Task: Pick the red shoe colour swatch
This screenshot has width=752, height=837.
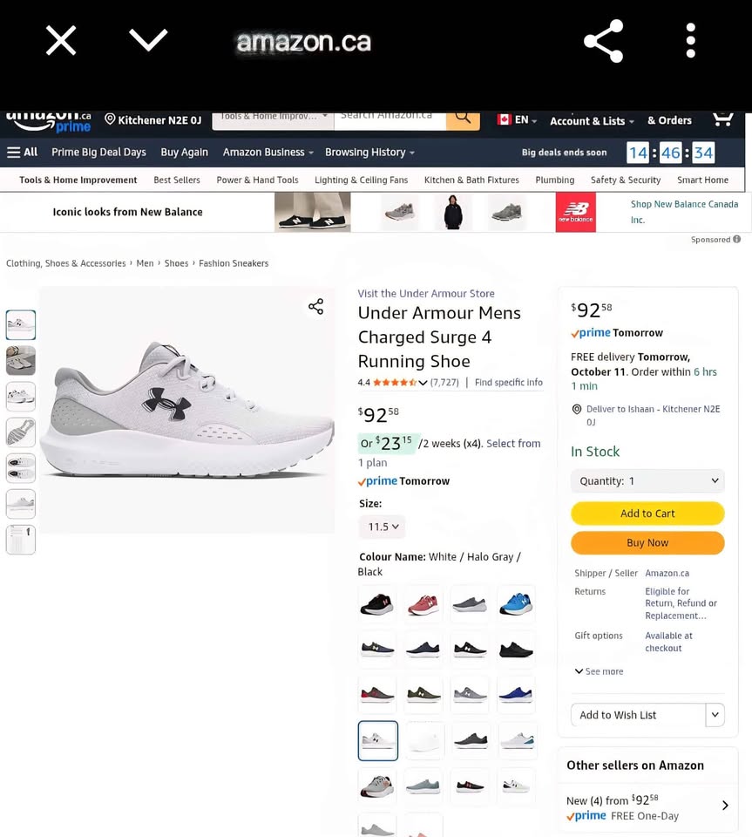Action: (x=423, y=604)
